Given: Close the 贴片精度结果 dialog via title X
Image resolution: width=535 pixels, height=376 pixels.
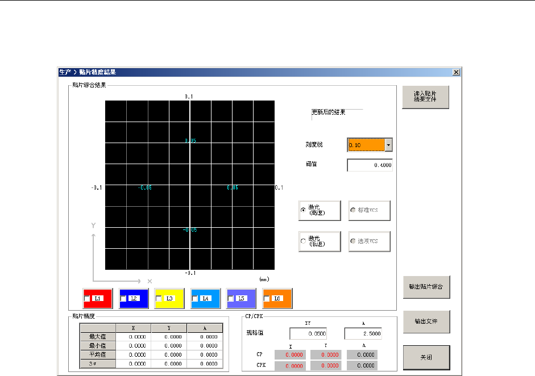Looking at the screenshot, I should tap(455, 72).
